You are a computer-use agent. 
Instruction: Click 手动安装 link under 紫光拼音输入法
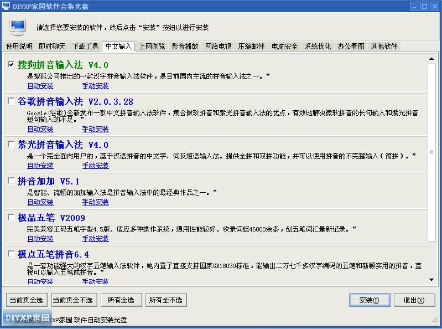point(96,166)
